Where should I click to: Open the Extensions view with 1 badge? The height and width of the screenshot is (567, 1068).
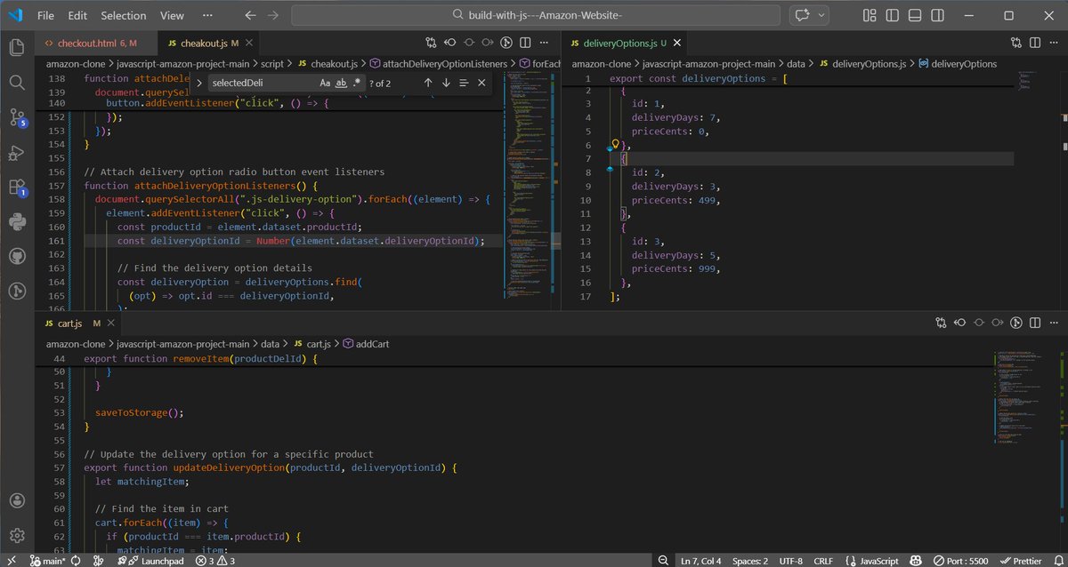point(17,188)
